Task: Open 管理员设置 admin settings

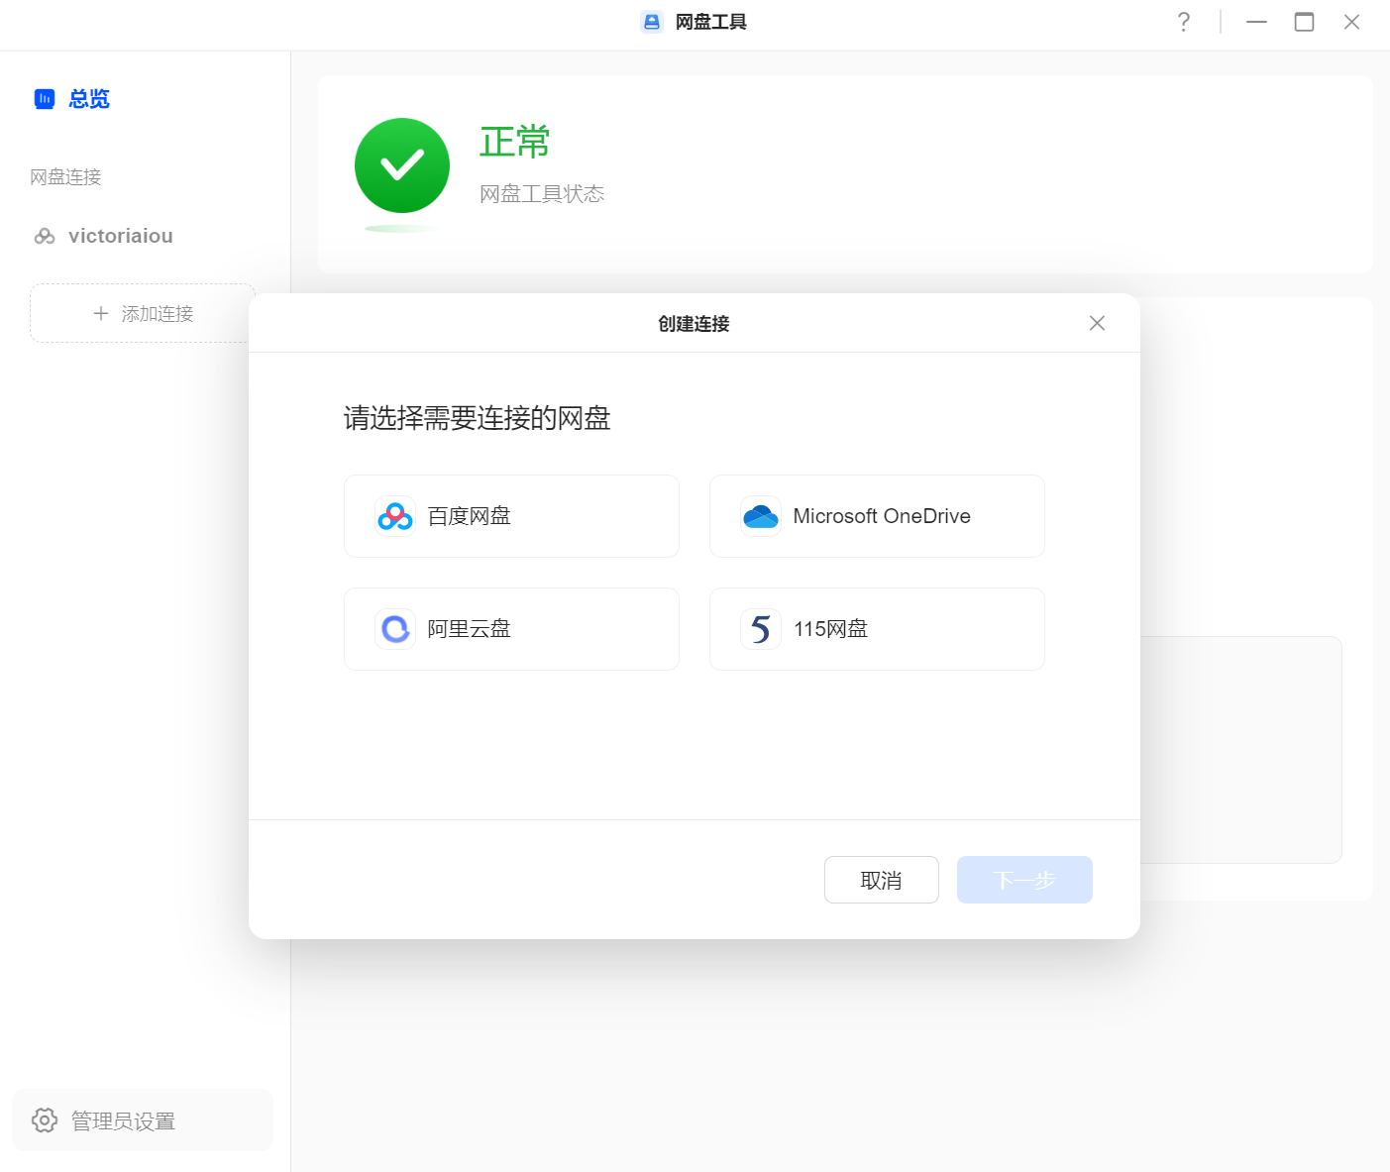Action: click(x=143, y=1120)
